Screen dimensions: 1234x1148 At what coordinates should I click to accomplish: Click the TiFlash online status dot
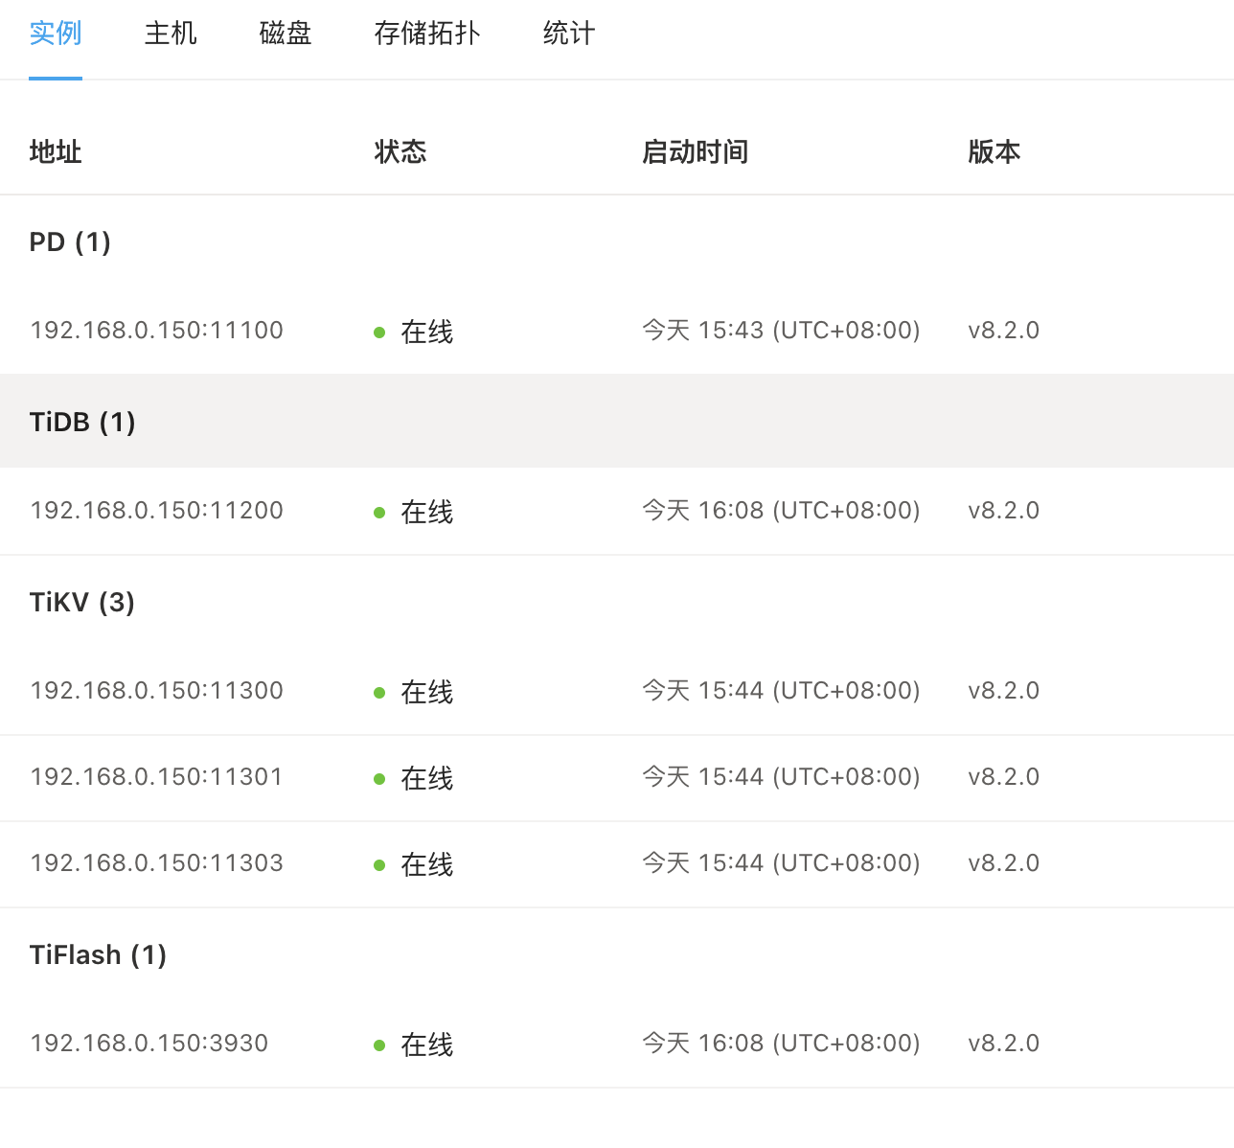379,1045
